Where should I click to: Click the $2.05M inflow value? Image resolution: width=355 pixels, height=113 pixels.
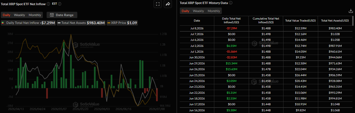coord(231,81)
